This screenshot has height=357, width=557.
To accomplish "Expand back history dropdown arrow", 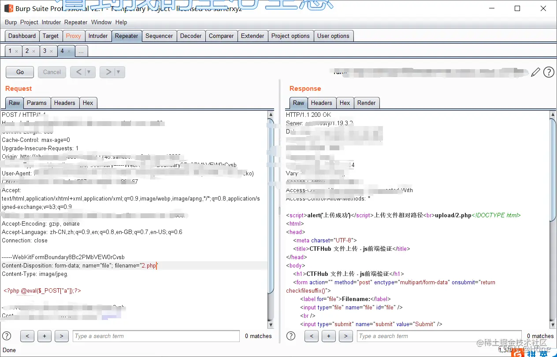I will click(x=89, y=72).
